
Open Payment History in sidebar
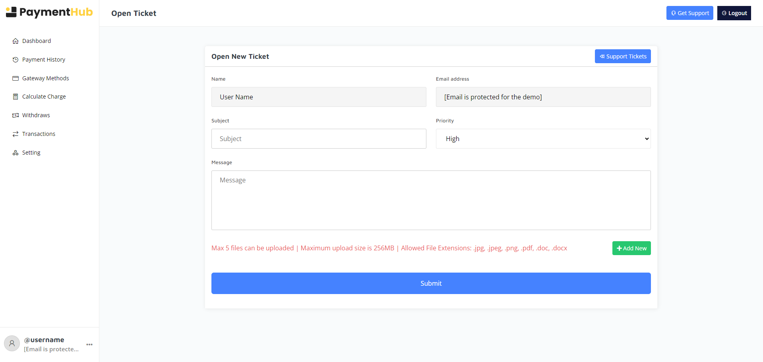pyautogui.click(x=44, y=60)
